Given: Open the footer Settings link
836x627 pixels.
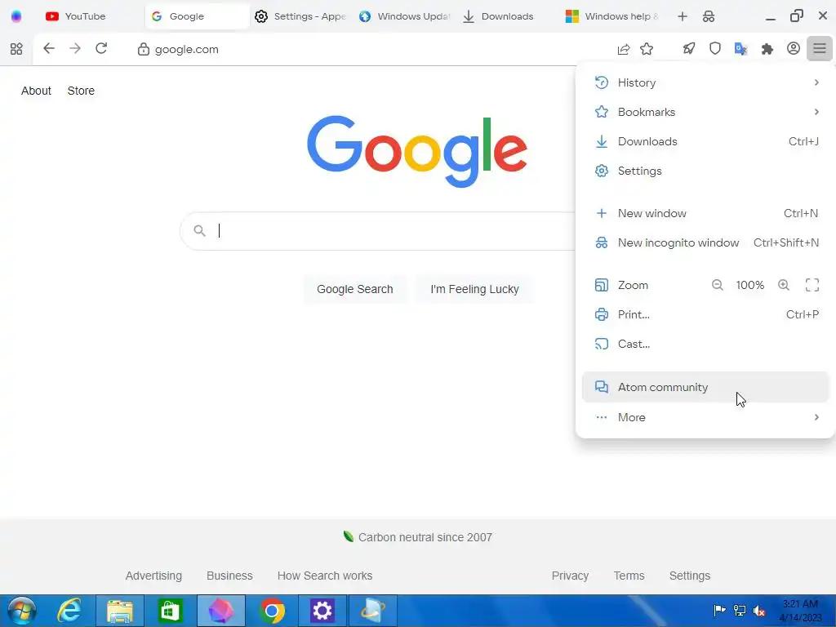Looking at the screenshot, I should [690, 576].
